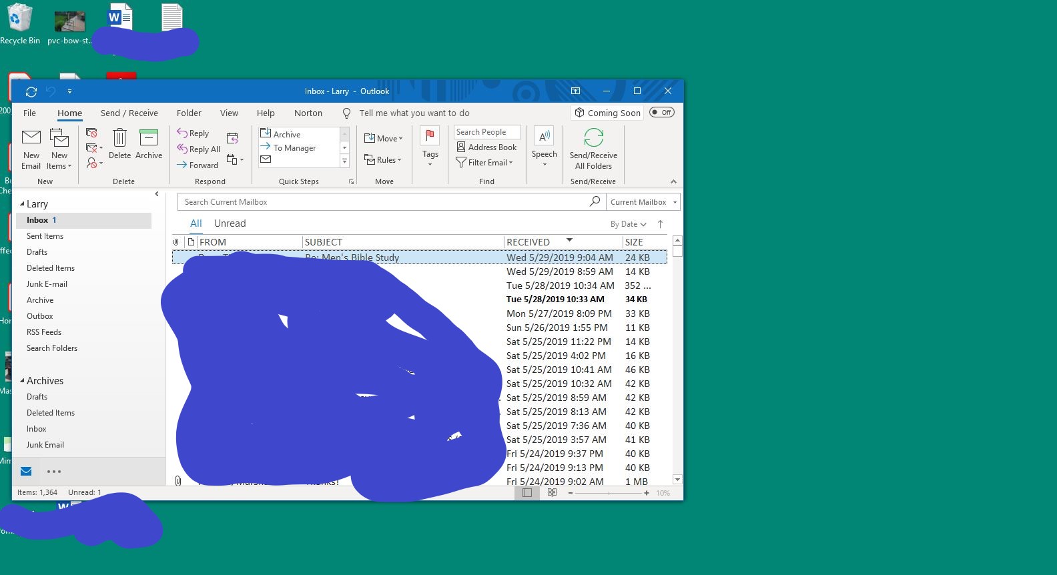
Task: Open the View ribbon tab
Action: click(x=229, y=113)
